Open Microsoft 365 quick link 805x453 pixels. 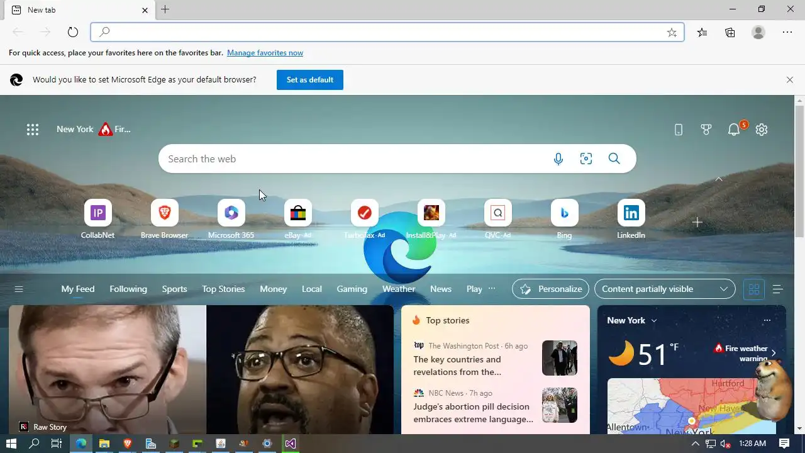(231, 219)
